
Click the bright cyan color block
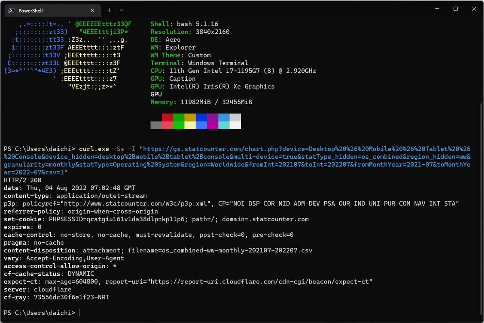tap(224, 125)
